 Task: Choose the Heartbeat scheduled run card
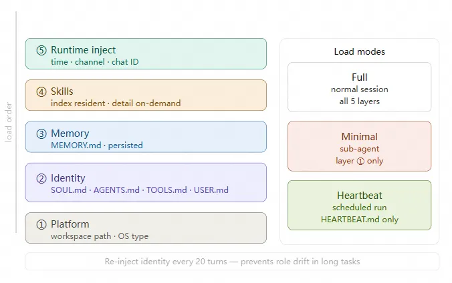[x=360, y=206]
